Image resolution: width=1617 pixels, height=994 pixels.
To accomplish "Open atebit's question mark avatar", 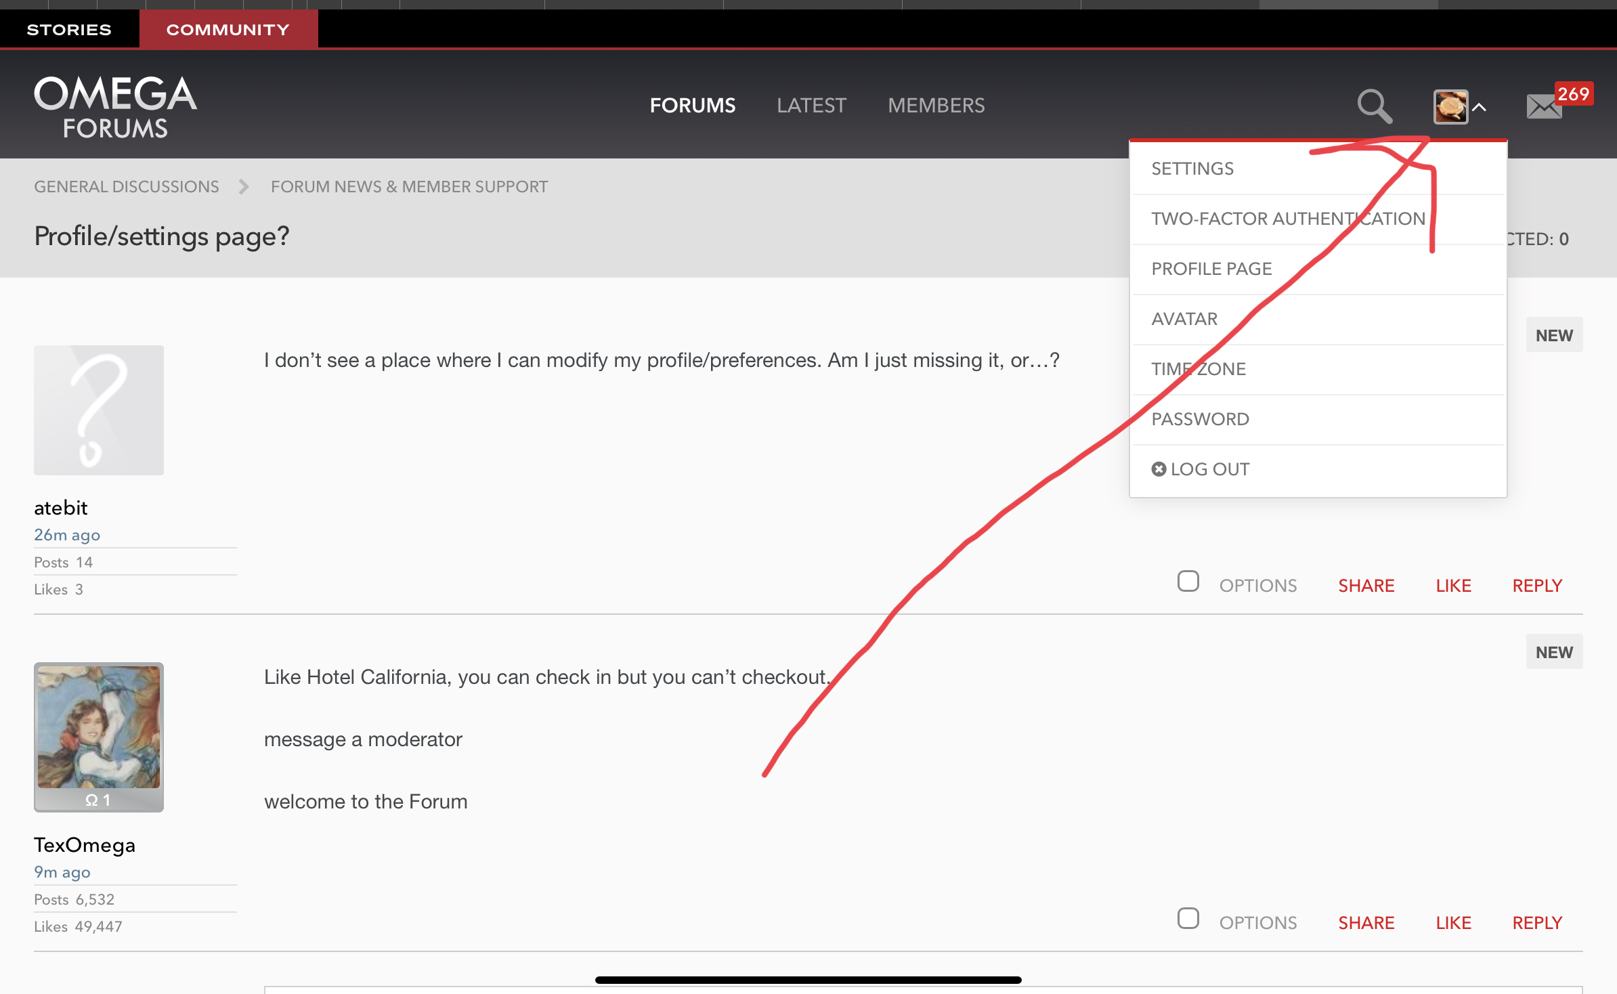I will pos(99,410).
